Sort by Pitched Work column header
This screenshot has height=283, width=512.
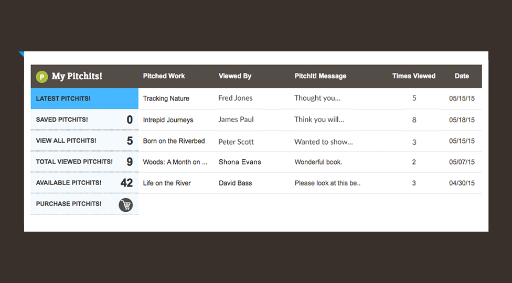(164, 76)
